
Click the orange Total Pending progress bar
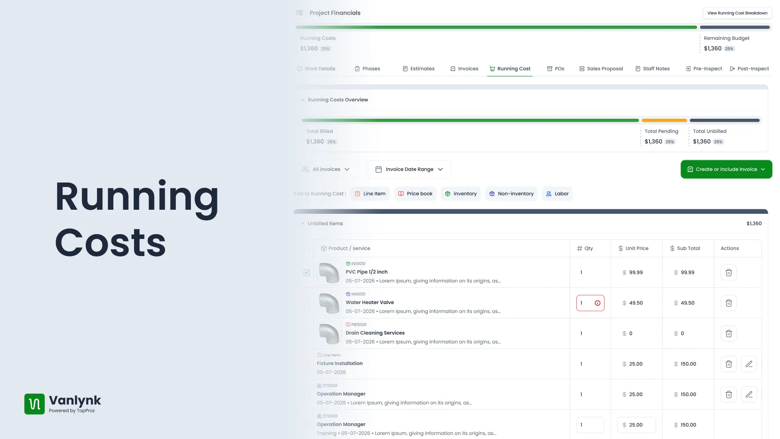pos(664,120)
